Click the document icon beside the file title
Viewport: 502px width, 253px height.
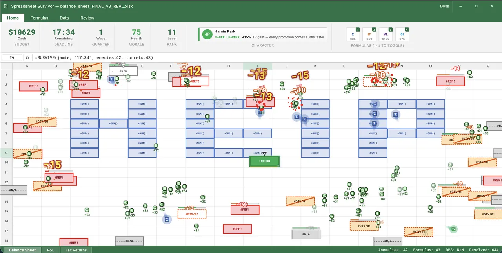tap(5, 6)
